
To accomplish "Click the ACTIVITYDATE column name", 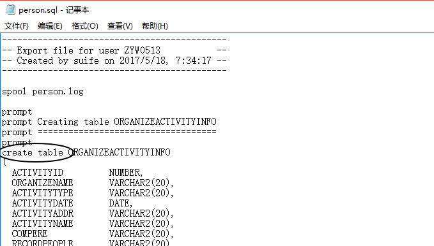I will (42, 203).
